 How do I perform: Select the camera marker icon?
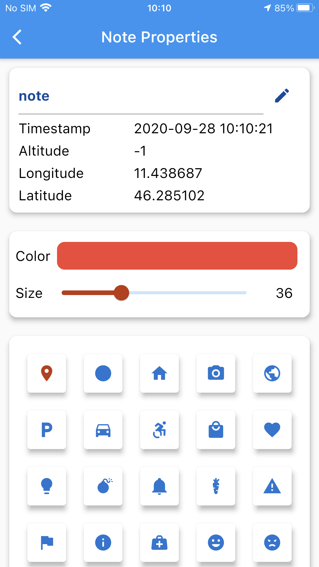pyautogui.click(x=216, y=373)
